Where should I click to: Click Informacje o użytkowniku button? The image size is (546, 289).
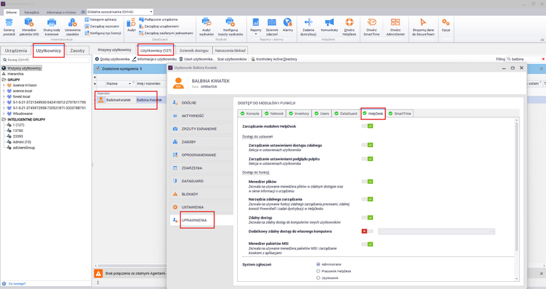pyautogui.click(x=154, y=60)
